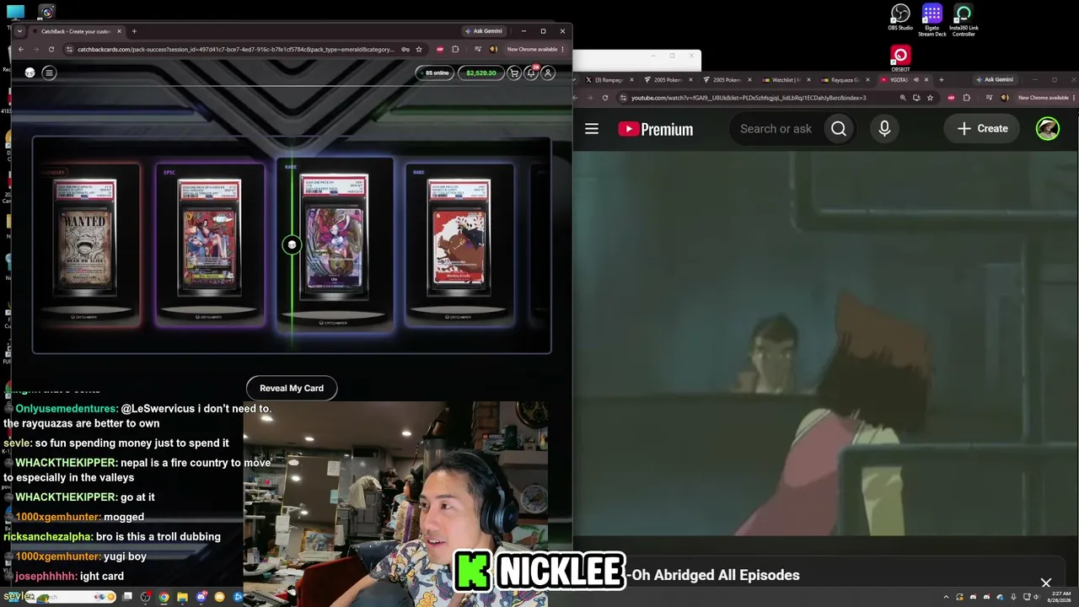Screen dimensions: 1079x607
Task: Open CatchBack notifications bell
Action: (x=531, y=73)
